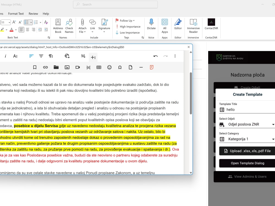Open special characters omega icon
The width and height of the screenshot is (275, 206).
120,67
